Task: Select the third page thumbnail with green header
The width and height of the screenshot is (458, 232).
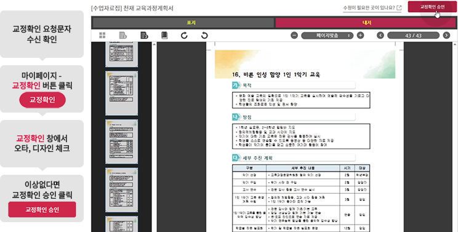Action: (x=121, y=142)
